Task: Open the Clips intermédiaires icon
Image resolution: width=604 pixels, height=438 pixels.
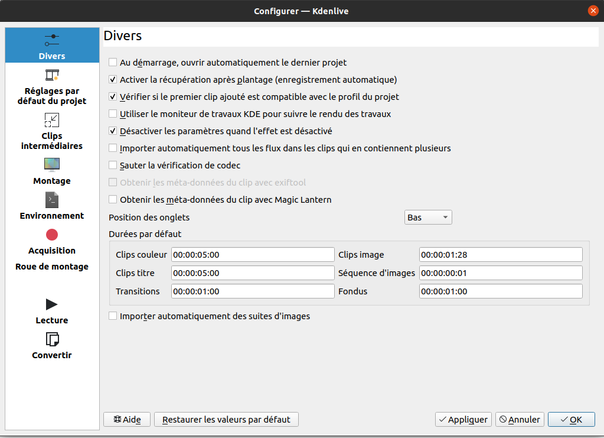Action: 52,120
